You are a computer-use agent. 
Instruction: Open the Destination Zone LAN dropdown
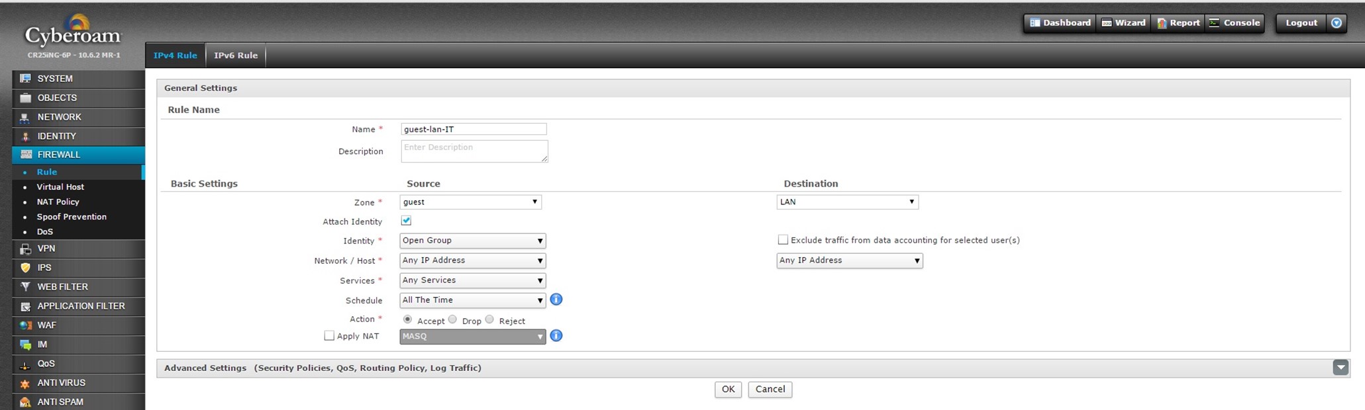[x=848, y=202]
